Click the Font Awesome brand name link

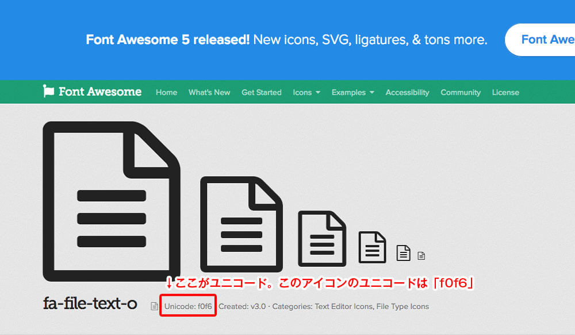click(100, 91)
